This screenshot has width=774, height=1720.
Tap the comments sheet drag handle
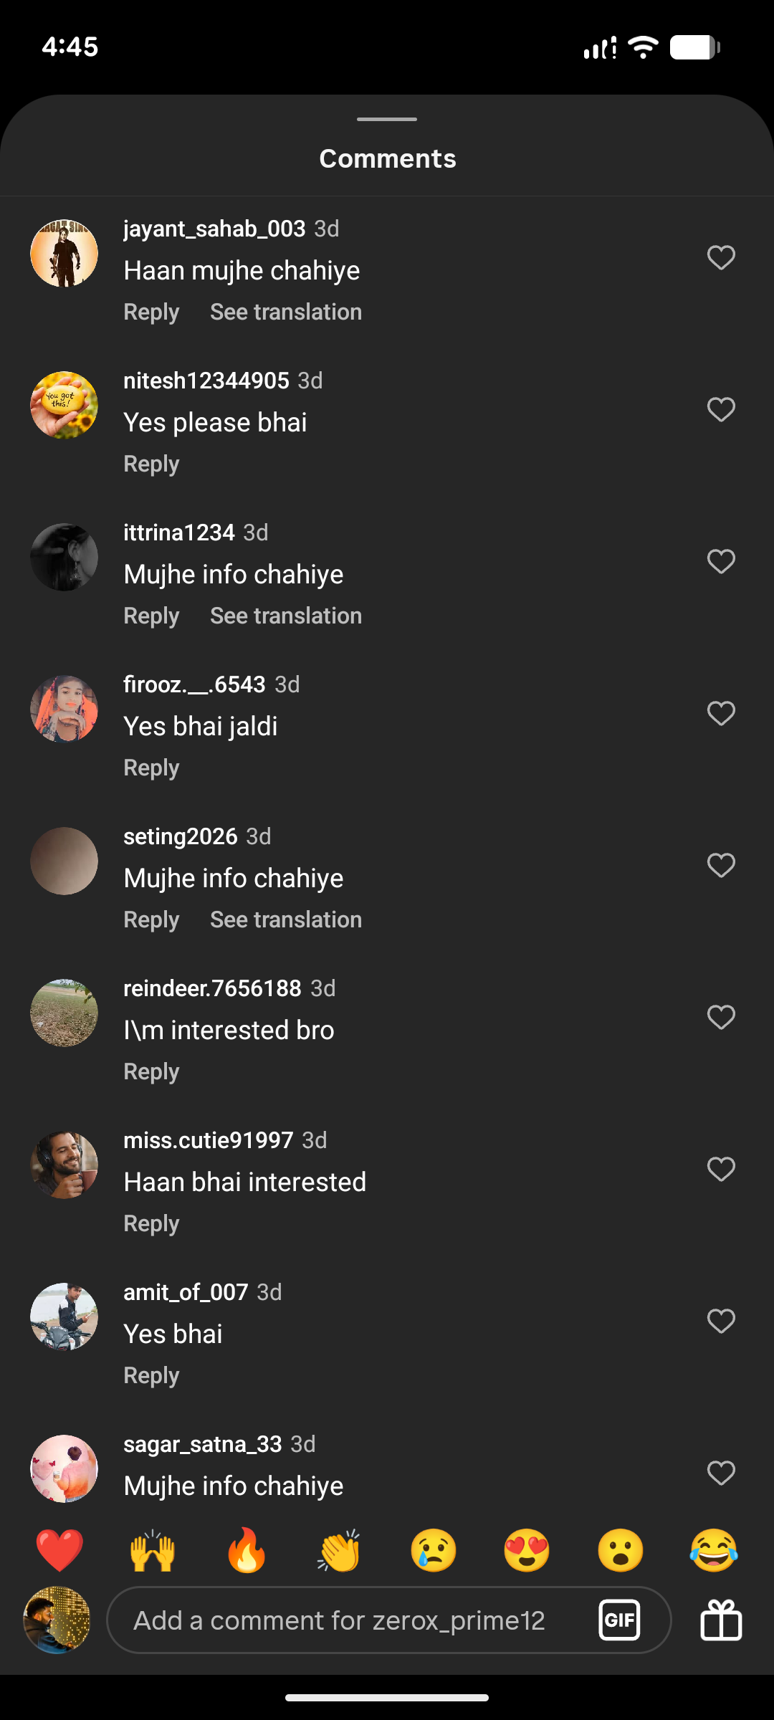click(x=387, y=119)
